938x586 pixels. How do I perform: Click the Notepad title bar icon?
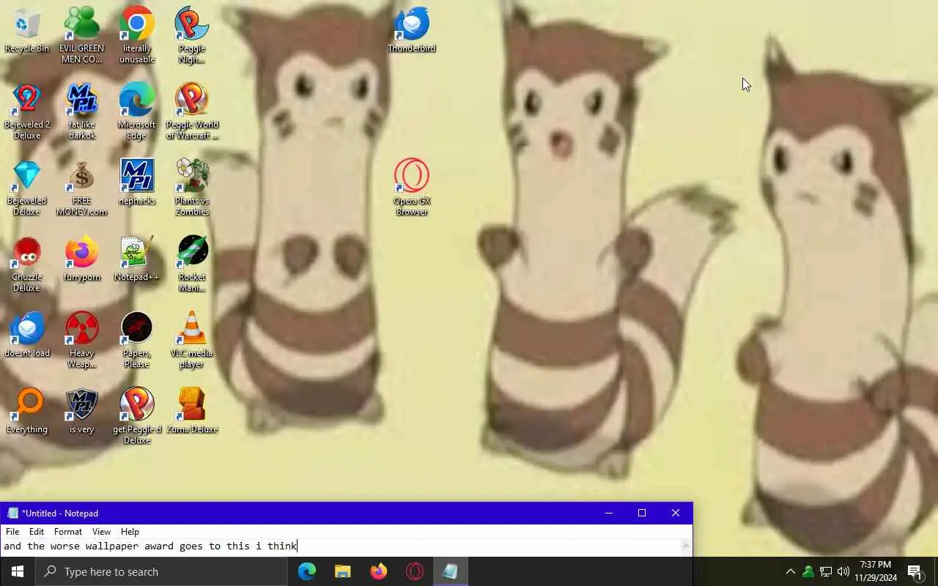coord(12,513)
